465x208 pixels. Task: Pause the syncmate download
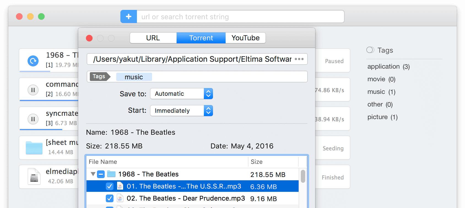coord(33,119)
